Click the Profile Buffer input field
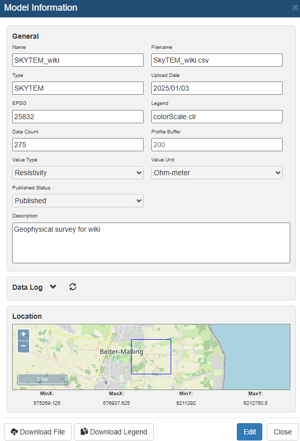The image size is (300, 441). coord(217,145)
